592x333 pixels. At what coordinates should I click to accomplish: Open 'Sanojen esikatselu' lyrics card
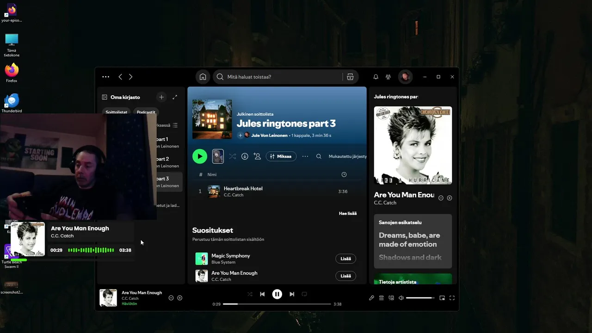[413, 241]
